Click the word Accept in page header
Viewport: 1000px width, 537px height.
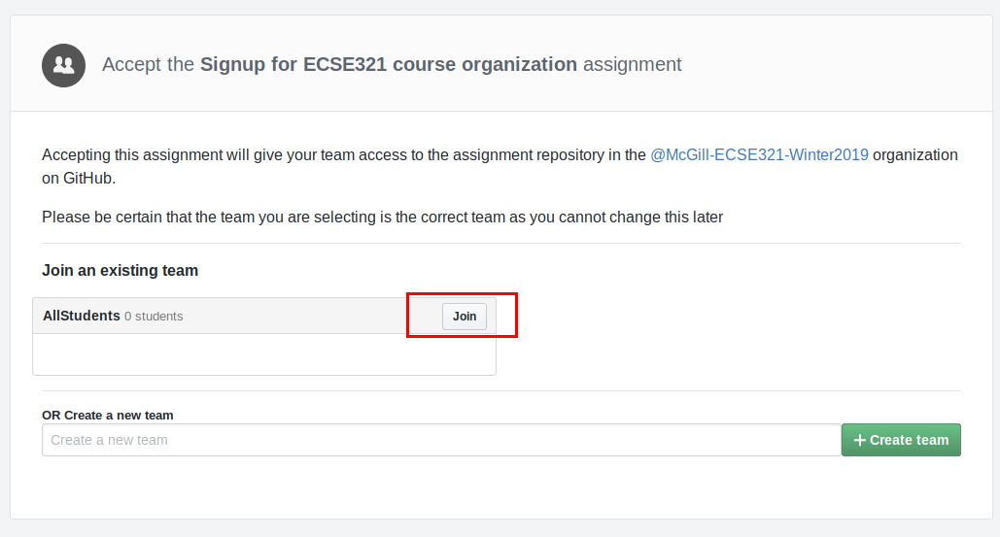coord(132,64)
